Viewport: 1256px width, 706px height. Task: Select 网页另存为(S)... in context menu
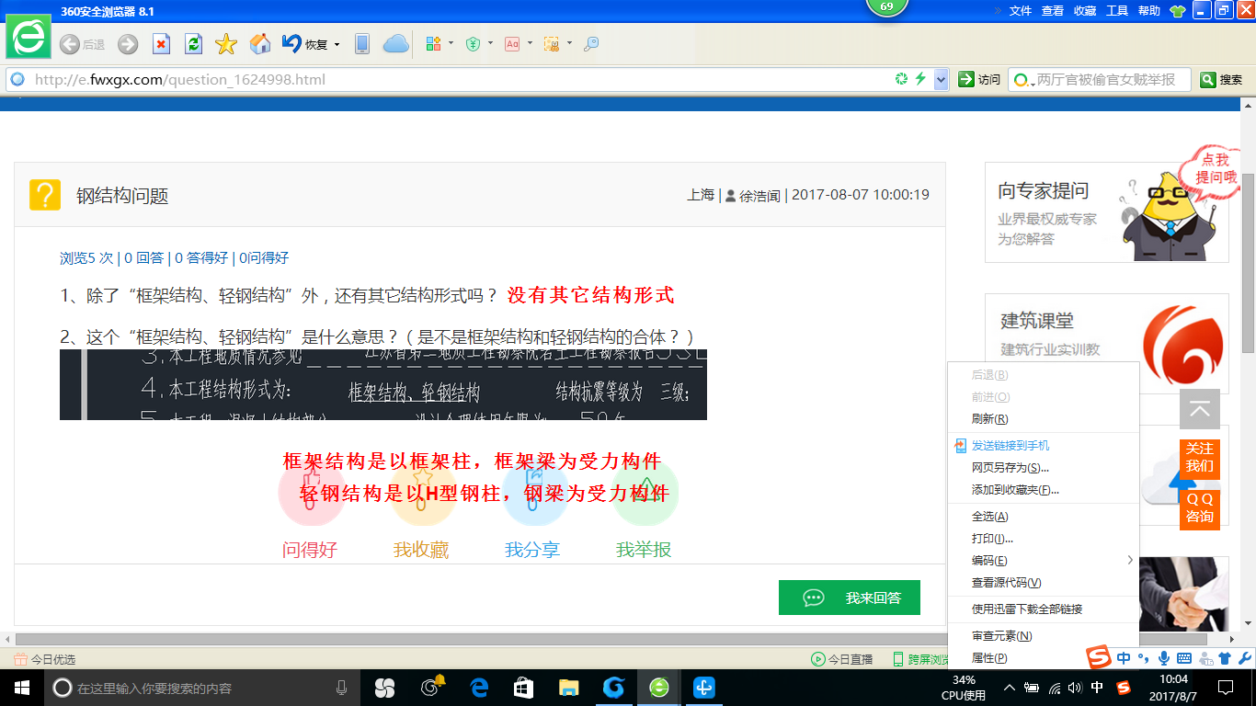(1044, 468)
